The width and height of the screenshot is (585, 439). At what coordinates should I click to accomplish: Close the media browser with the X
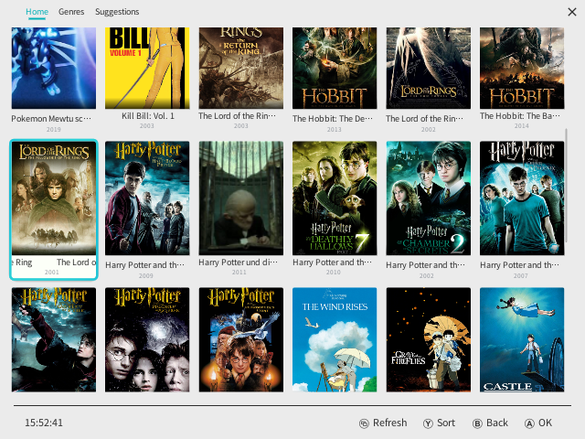[x=572, y=12]
